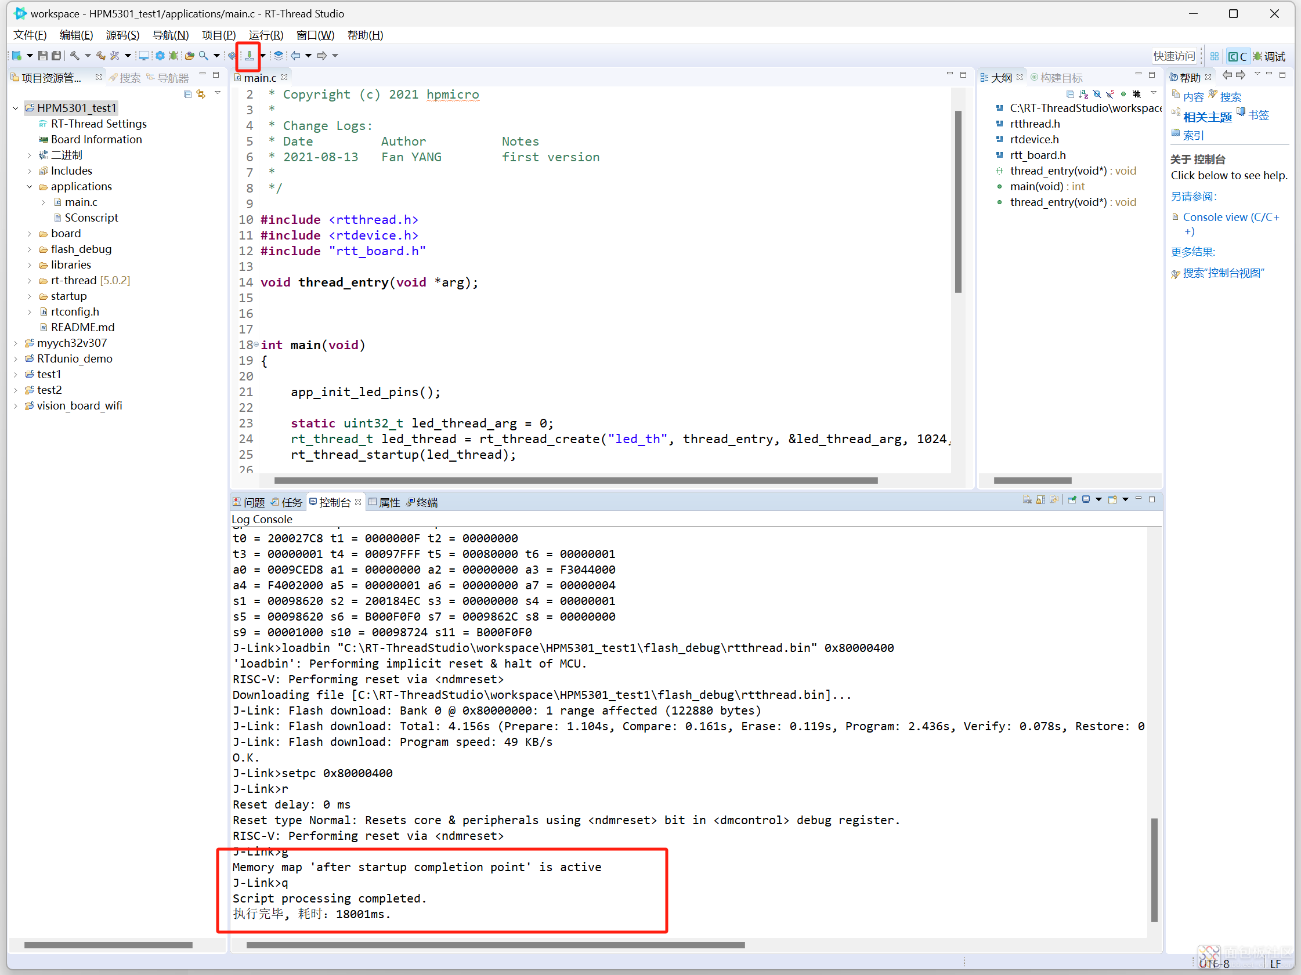
Task: Click Link with Editor icon in project explorer
Action: 201,94
